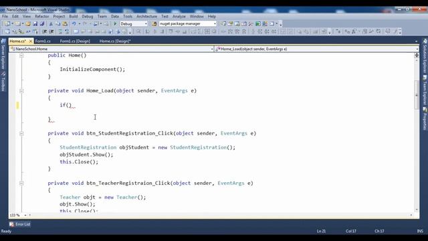The image size is (428, 241).
Task: Click the Add New Item toolbar icon
Action: 18,24
